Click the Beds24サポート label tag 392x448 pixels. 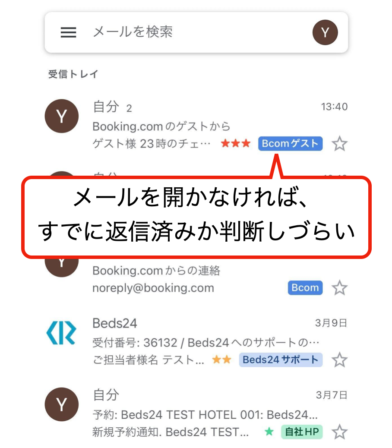(x=281, y=360)
